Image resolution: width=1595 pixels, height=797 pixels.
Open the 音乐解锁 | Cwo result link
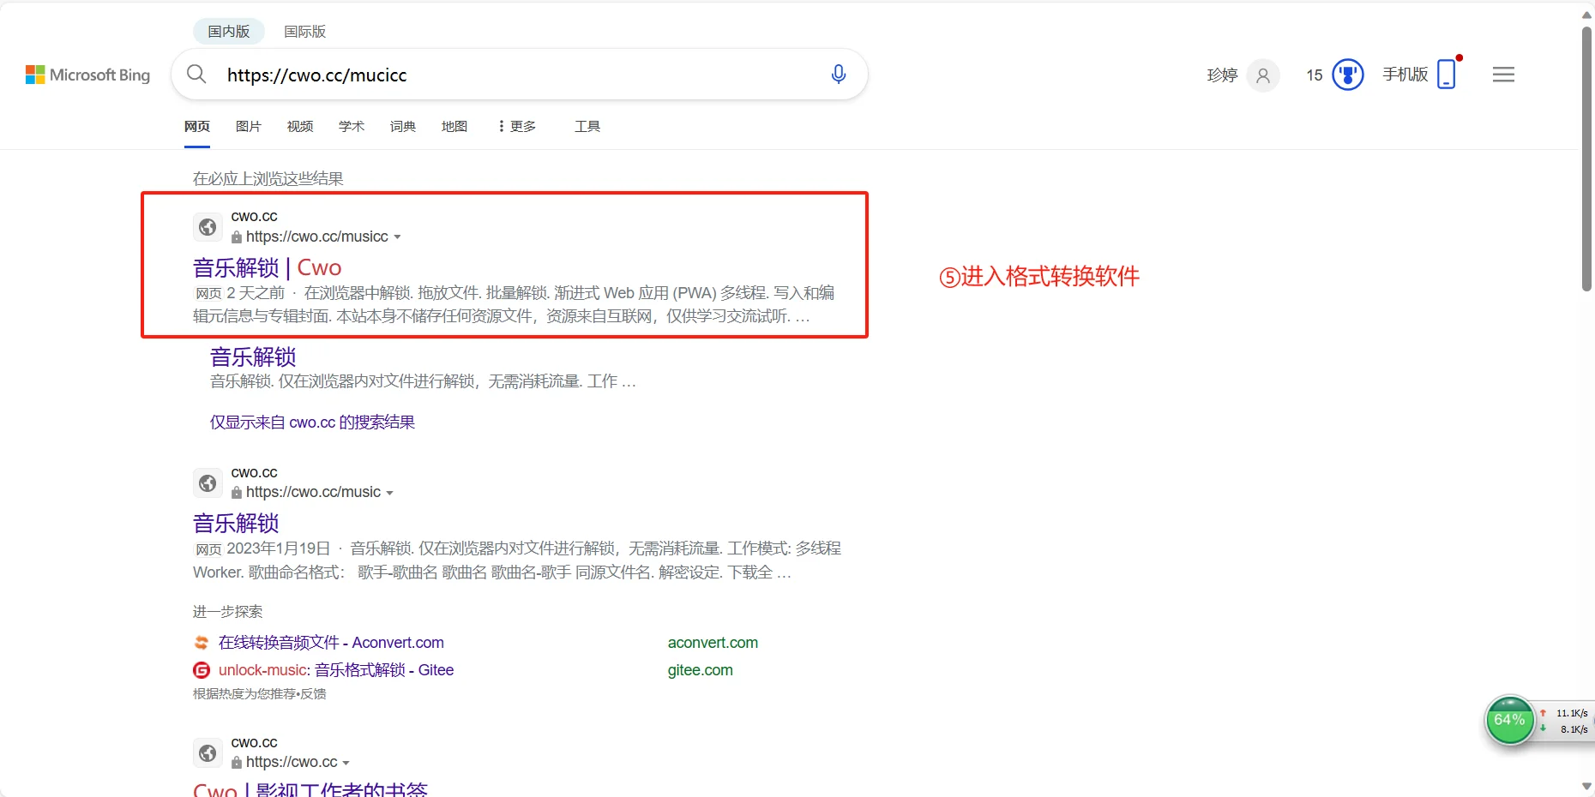click(x=268, y=268)
